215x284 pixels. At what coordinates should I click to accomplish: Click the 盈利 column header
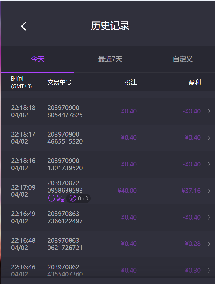(x=194, y=82)
